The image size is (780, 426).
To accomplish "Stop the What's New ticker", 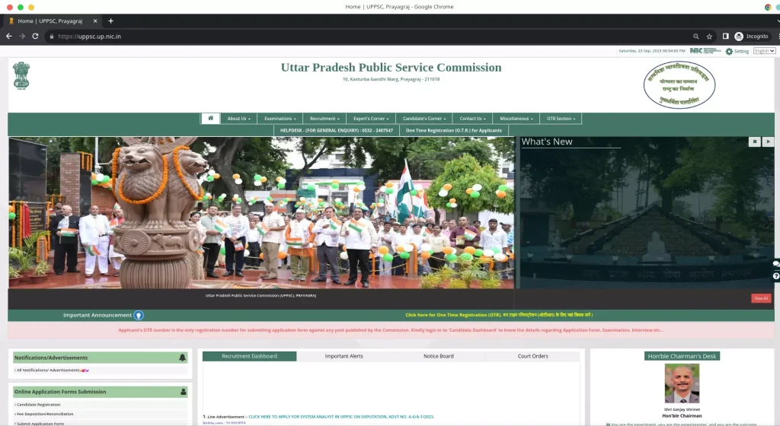I will coord(755,141).
